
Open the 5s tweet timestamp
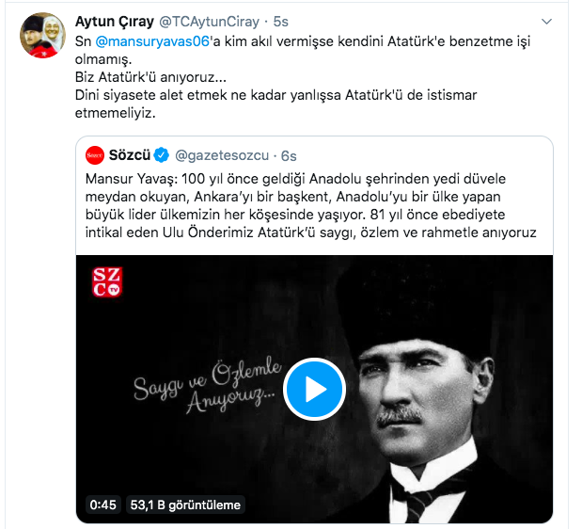coord(280,22)
